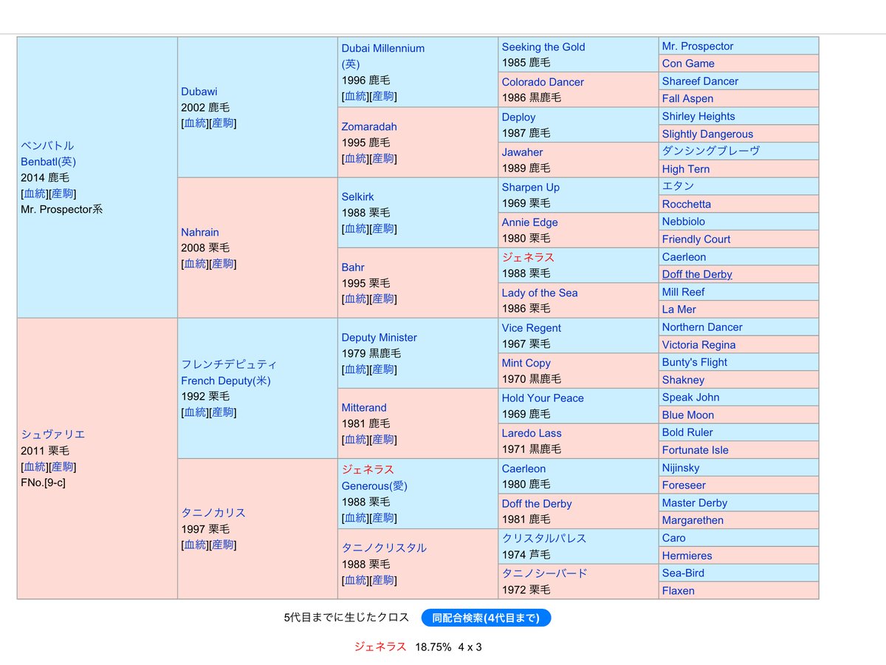The image size is (886, 665).
Task: Click the Nahrain dam link
Action: click(x=200, y=232)
